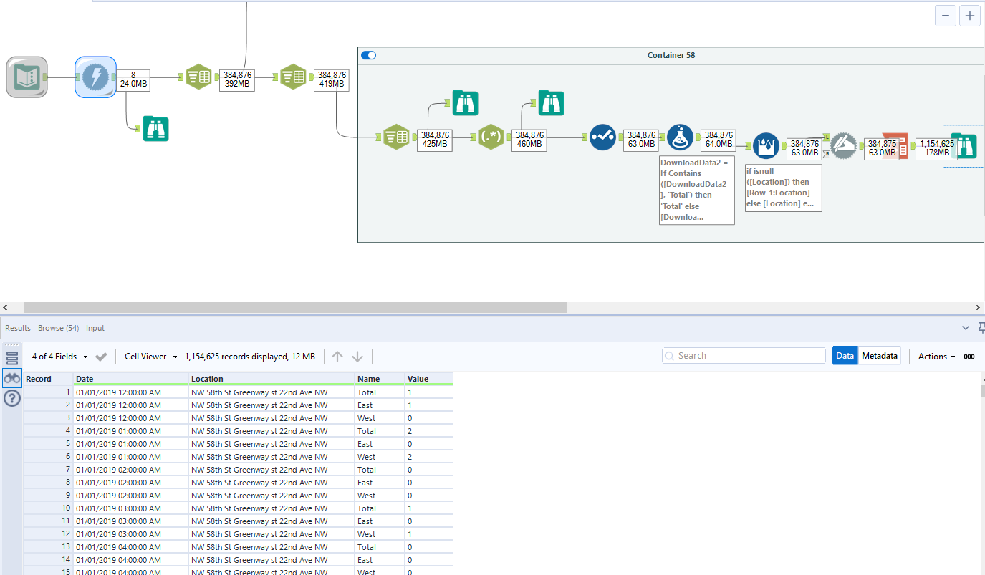Screen dimensions: 985x575
Task: Toggle Container 58 enabled switch
Action: click(369, 55)
